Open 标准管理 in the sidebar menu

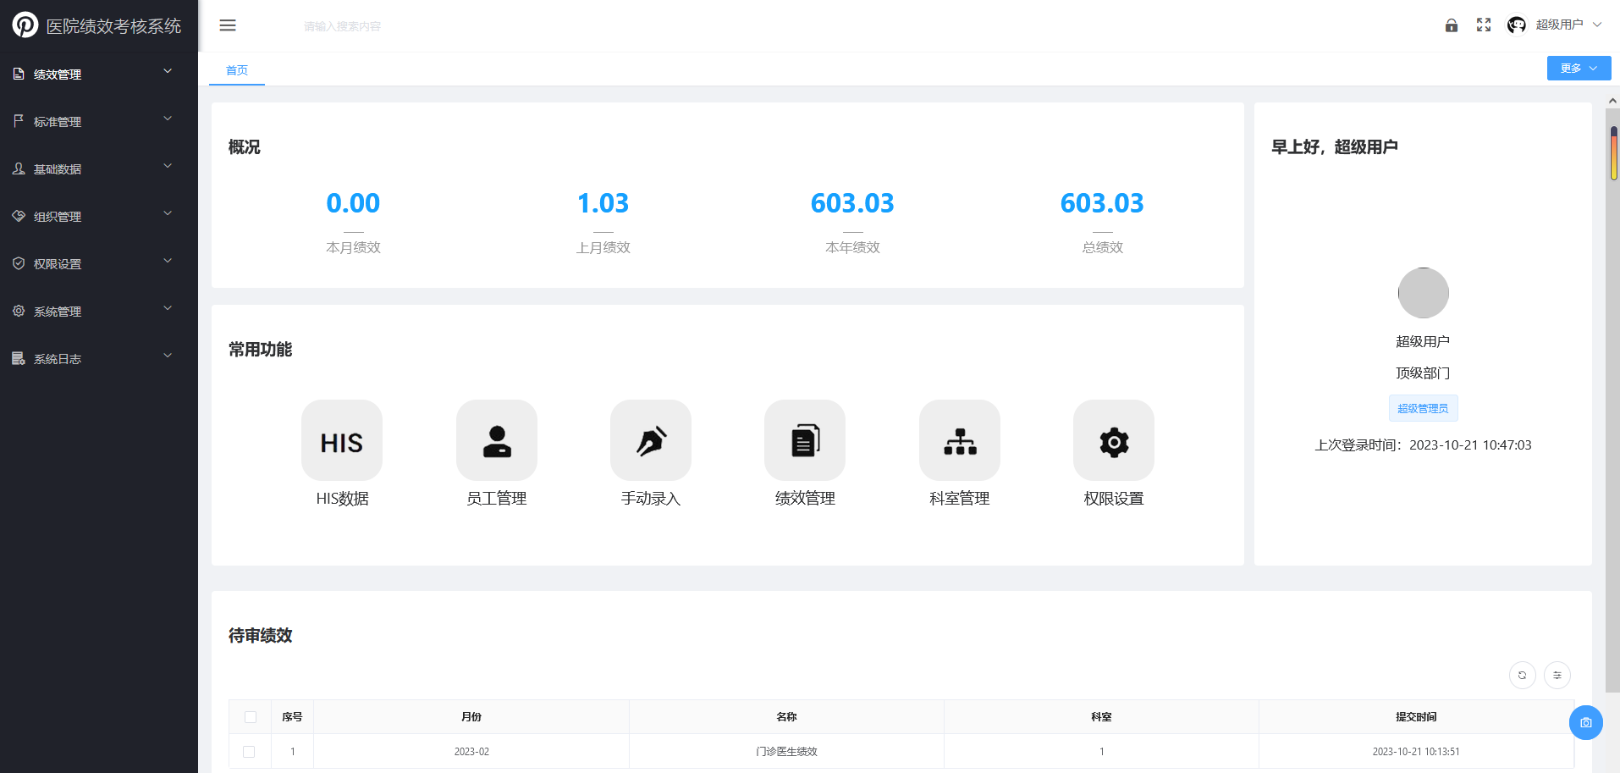click(99, 122)
